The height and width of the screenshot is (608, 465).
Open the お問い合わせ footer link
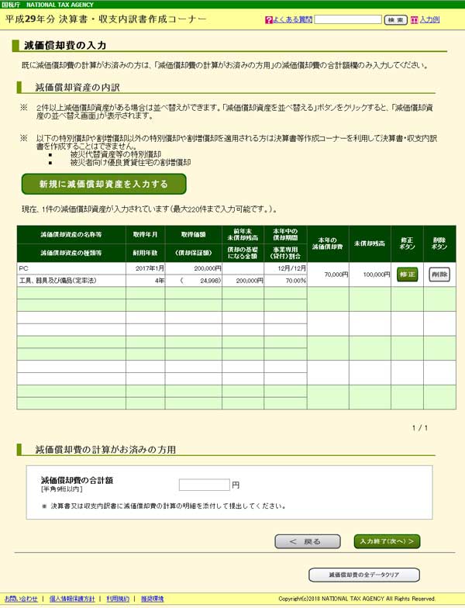pyautogui.click(x=21, y=599)
